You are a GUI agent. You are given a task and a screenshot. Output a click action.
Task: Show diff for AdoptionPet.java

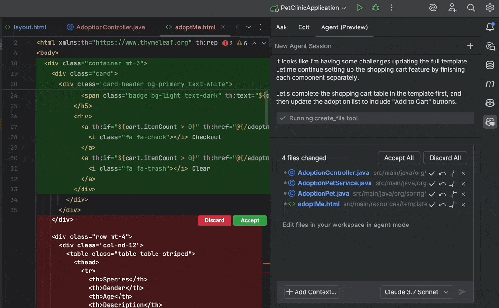click(453, 194)
